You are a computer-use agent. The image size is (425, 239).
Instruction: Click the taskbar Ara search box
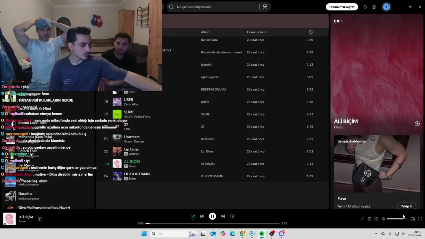coord(173,234)
